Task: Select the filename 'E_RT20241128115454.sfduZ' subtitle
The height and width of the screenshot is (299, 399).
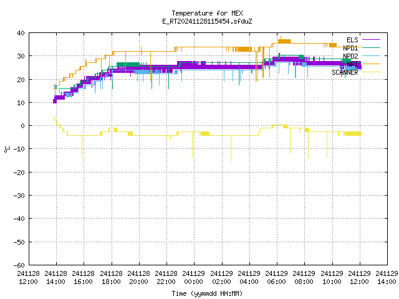Action: pyautogui.click(x=207, y=21)
